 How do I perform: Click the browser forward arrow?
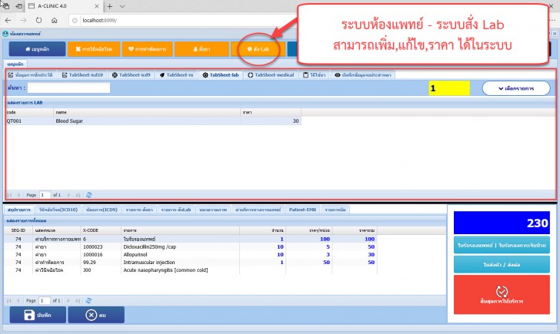(23, 20)
